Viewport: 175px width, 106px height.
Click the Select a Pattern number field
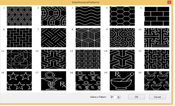(x=114, y=97)
